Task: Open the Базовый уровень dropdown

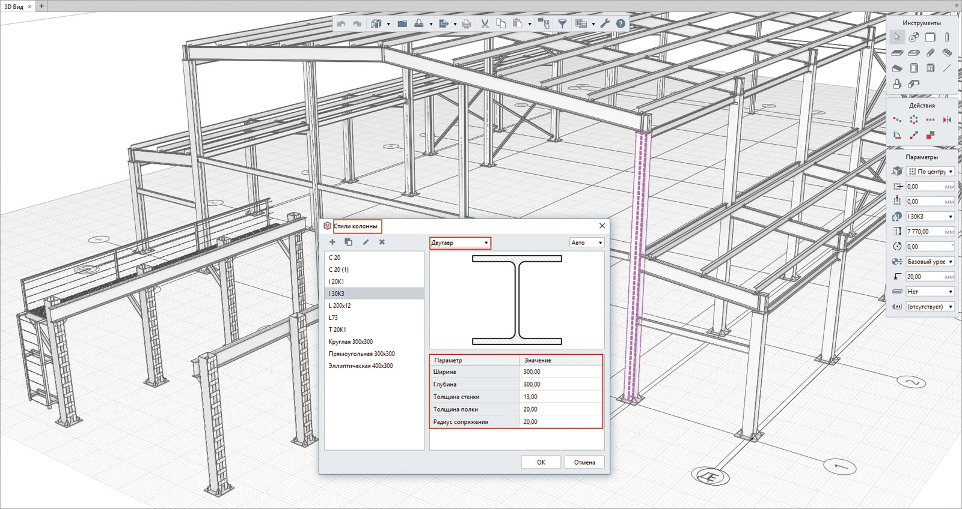Action: point(930,262)
